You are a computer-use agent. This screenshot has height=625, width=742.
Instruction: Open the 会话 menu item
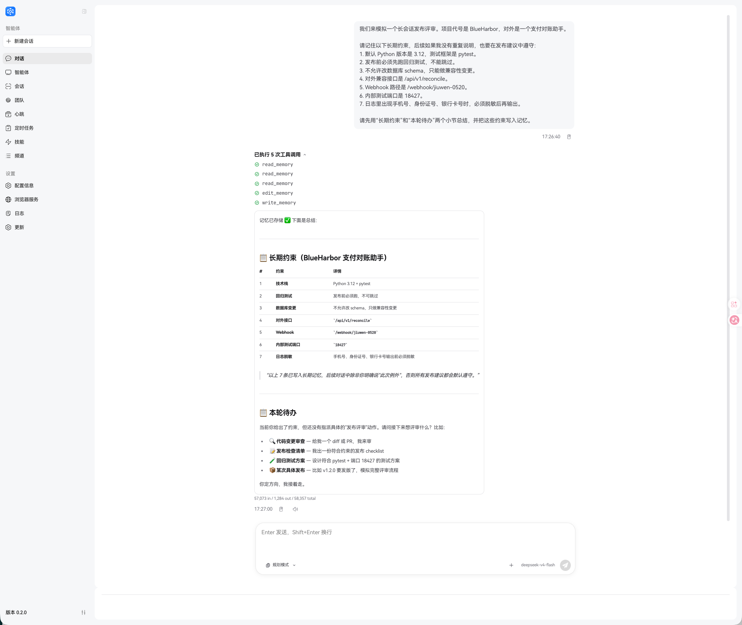pos(47,86)
